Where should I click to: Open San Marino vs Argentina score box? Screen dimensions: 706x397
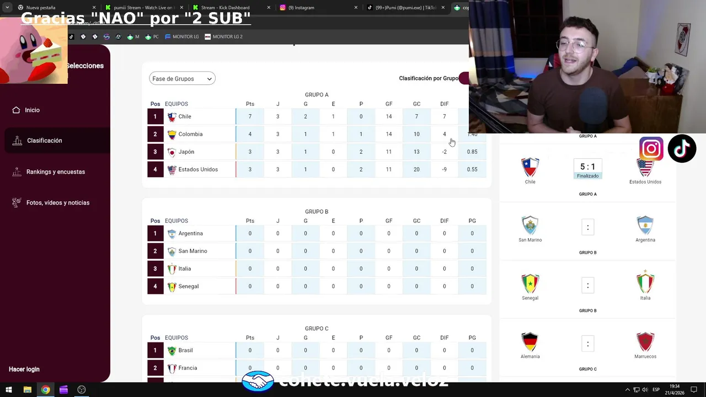coord(587,227)
